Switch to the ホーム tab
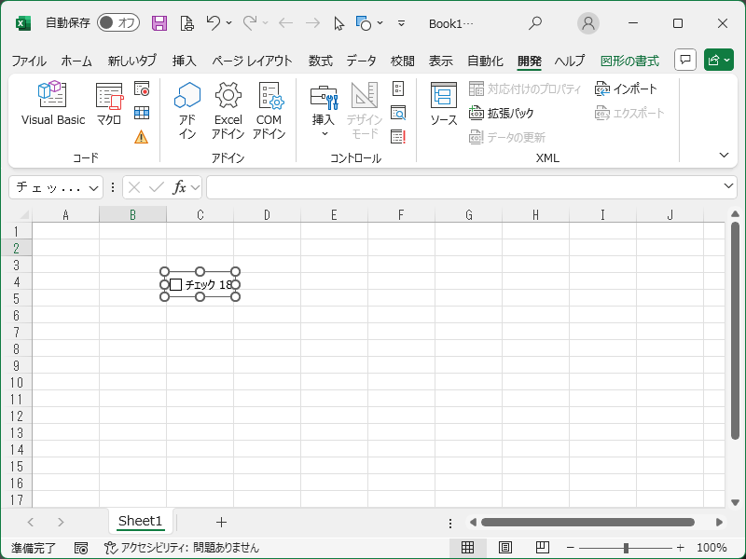746x559 pixels. 76,61
